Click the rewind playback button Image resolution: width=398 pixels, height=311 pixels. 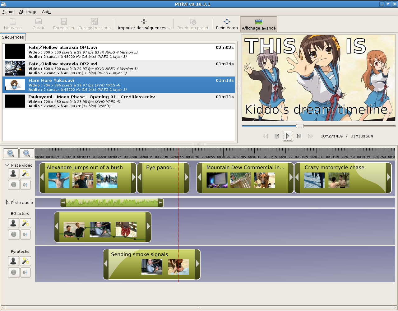click(x=265, y=136)
